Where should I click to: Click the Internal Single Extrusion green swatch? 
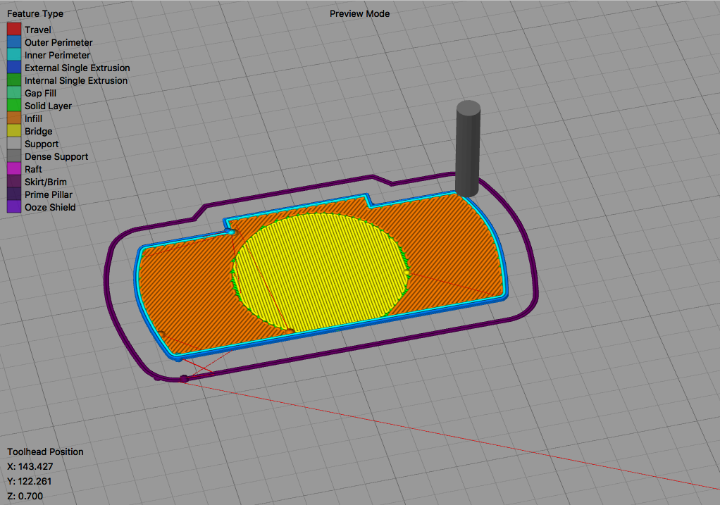click(14, 80)
